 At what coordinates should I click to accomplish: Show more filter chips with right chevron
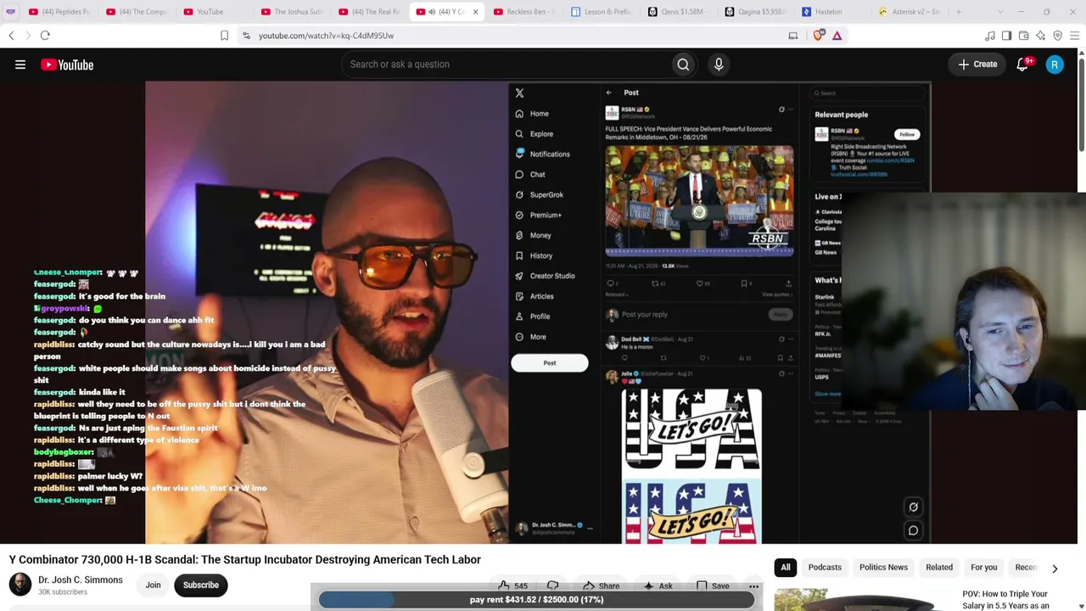pos(1055,569)
